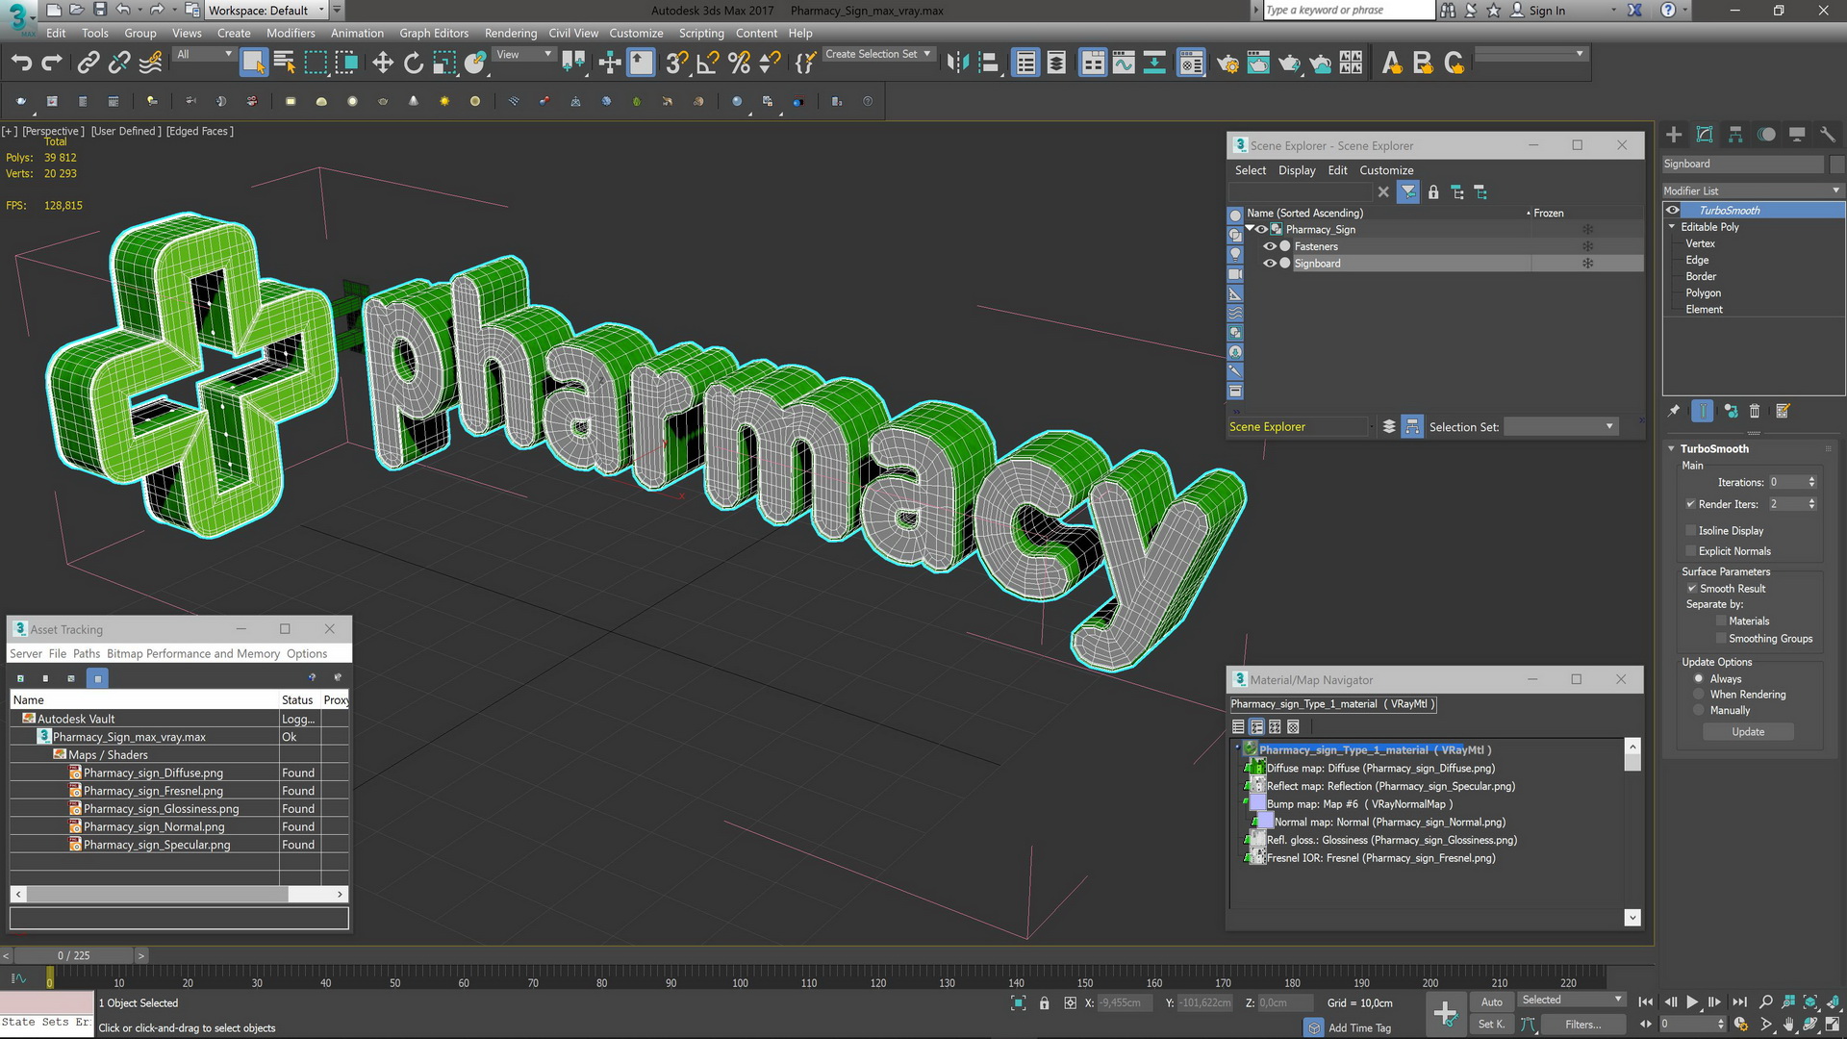Open Asset Tracking Paths menu
Viewport: 1847px width, 1039px height.
pos(87,654)
